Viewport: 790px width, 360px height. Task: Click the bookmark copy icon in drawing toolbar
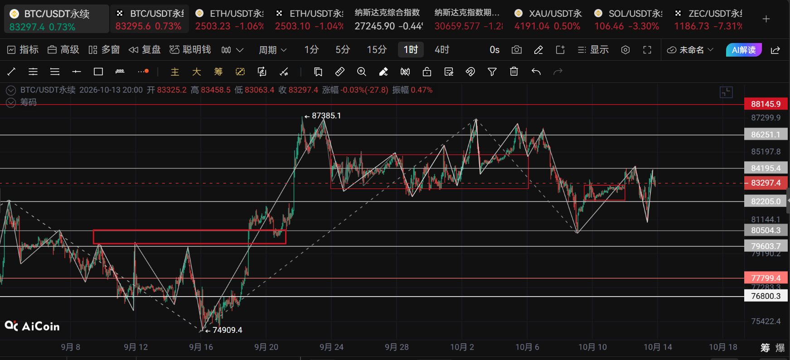pyautogui.click(x=318, y=72)
